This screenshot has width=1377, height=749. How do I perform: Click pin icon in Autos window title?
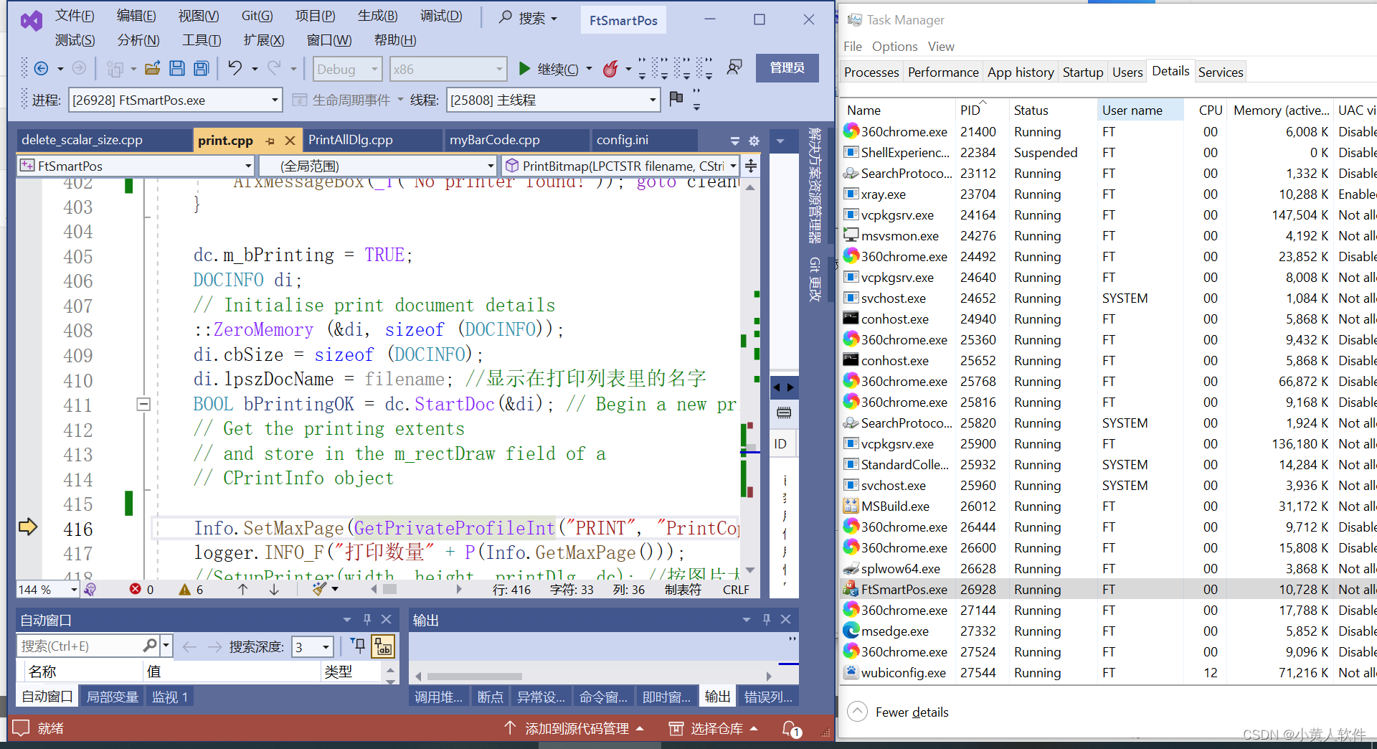pyautogui.click(x=367, y=619)
